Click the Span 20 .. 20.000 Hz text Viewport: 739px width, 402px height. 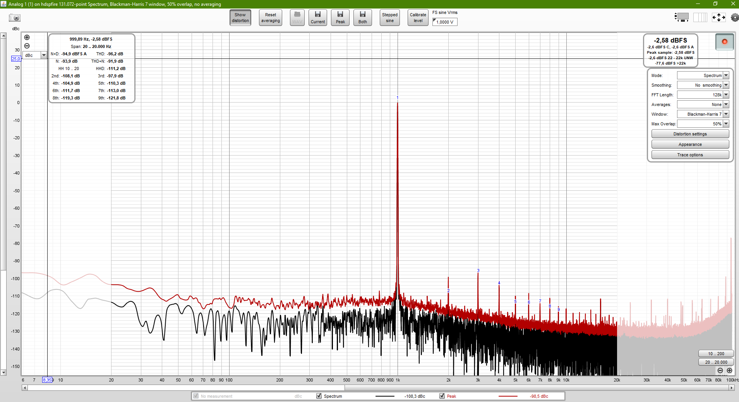[x=91, y=46]
